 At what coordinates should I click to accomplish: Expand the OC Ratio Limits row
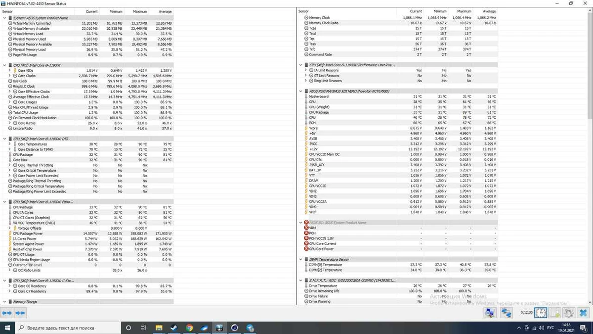[x=10, y=270]
